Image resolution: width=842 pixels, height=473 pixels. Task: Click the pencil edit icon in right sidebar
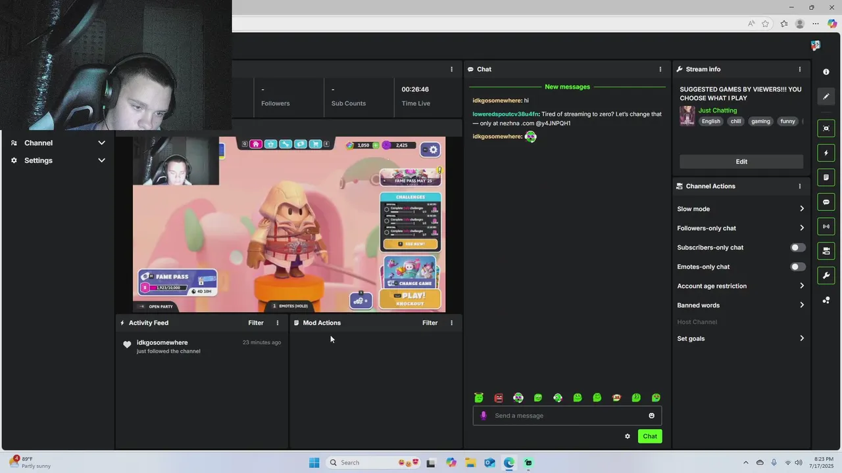click(x=826, y=97)
